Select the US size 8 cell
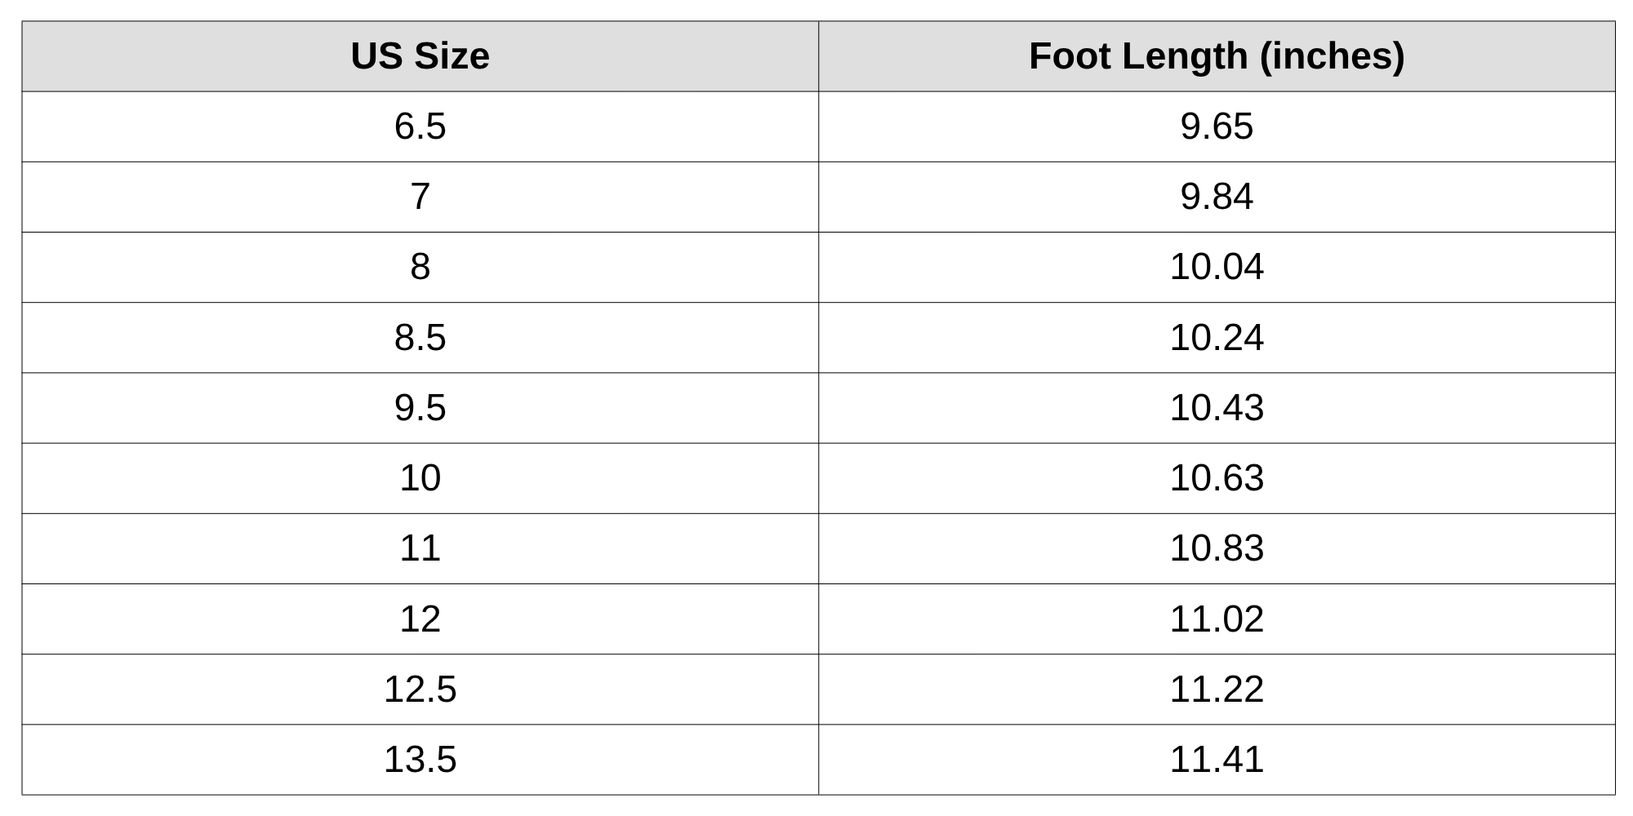 pyautogui.click(x=420, y=267)
